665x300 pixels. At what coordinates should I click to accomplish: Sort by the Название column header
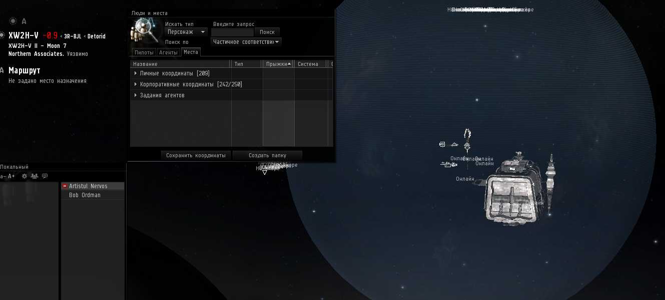coord(181,64)
